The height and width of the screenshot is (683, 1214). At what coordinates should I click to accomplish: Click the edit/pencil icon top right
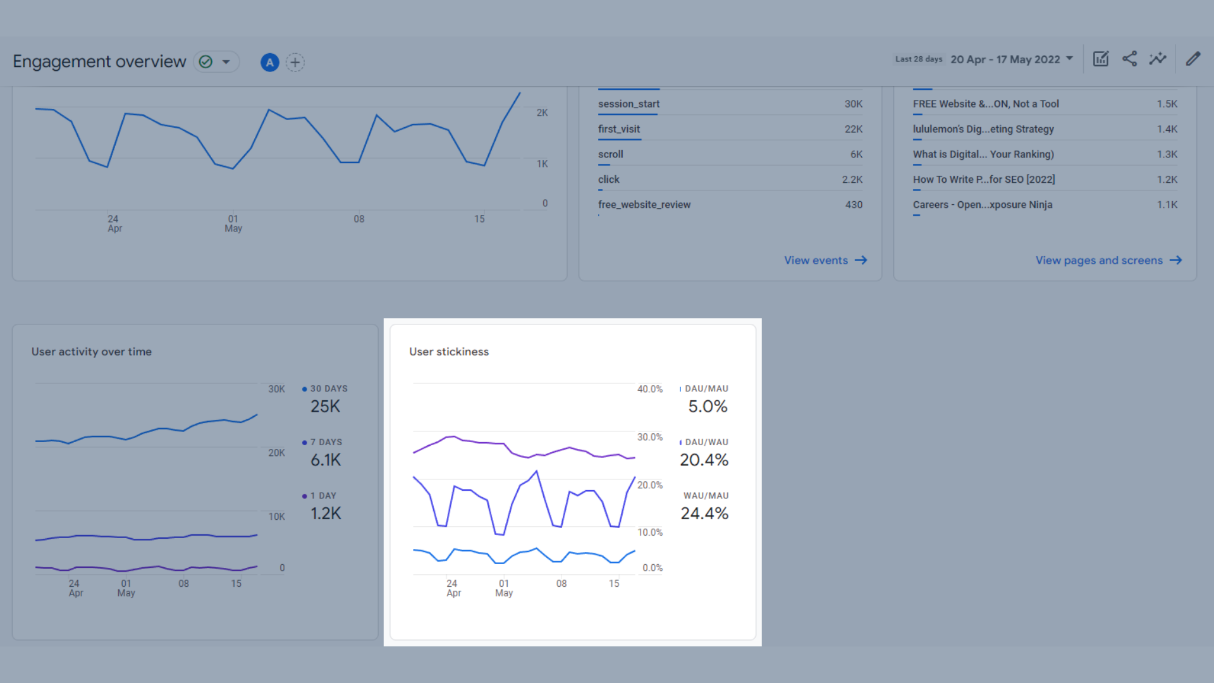coord(1193,58)
